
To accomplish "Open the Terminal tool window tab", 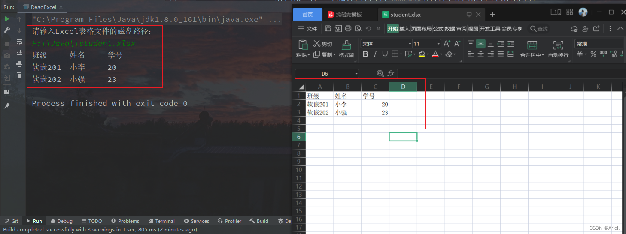I will pyautogui.click(x=161, y=221).
